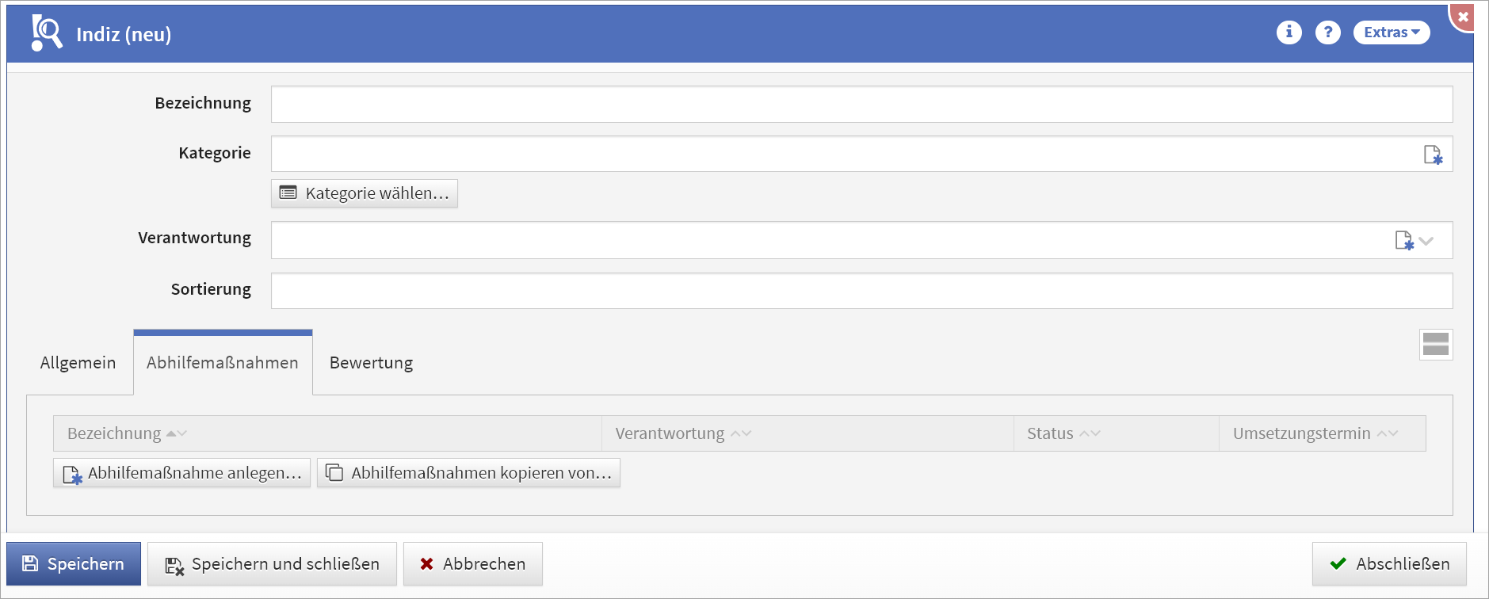Close the dialog with the red X

(1463, 17)
